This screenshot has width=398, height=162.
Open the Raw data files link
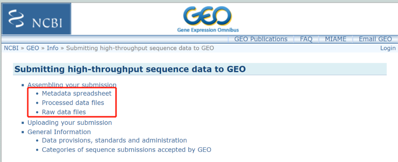point(64,112)
